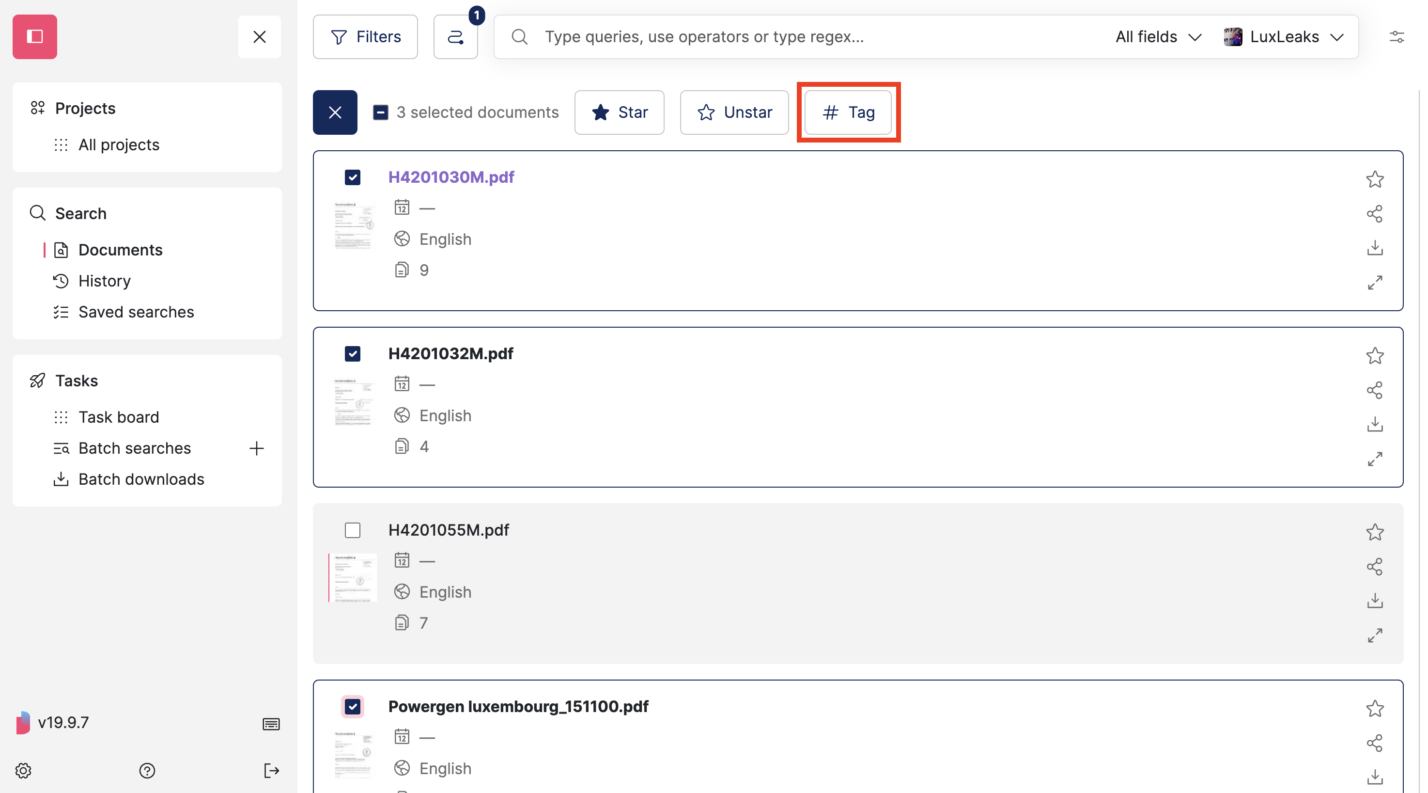Download the H4201032M.pdf document
Viewport: 1428px width, 793px height.
[x=1375, y=424]
